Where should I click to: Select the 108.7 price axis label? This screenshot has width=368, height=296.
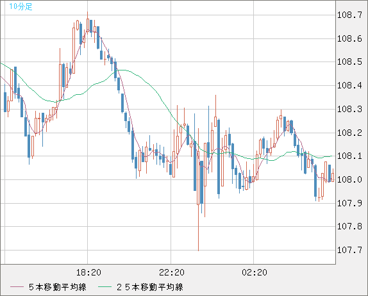(x=349, y=15)
